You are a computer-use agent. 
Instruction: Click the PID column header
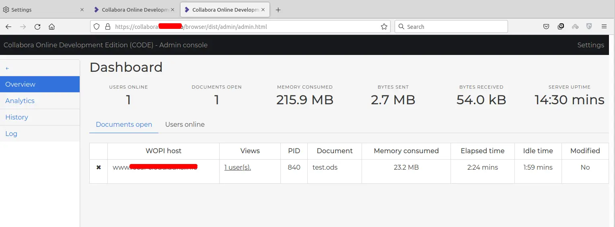coord(294,151)
